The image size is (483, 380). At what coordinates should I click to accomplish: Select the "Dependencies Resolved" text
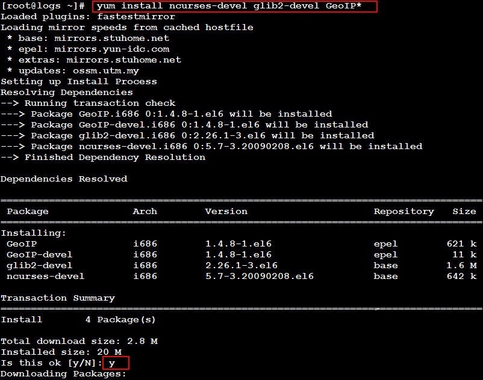(64, 179)
